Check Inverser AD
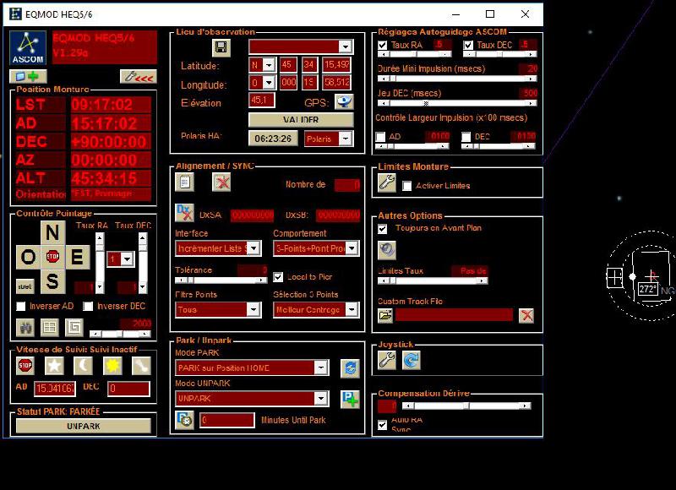The width and height of the screenshot is (676, 490). [x=20, y=306]
